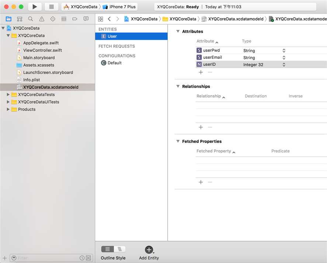This screenshot has height=263, width=327.
Task: Remove fetched property with minus button
Action: pyautogui.click(x=210, y=182)
